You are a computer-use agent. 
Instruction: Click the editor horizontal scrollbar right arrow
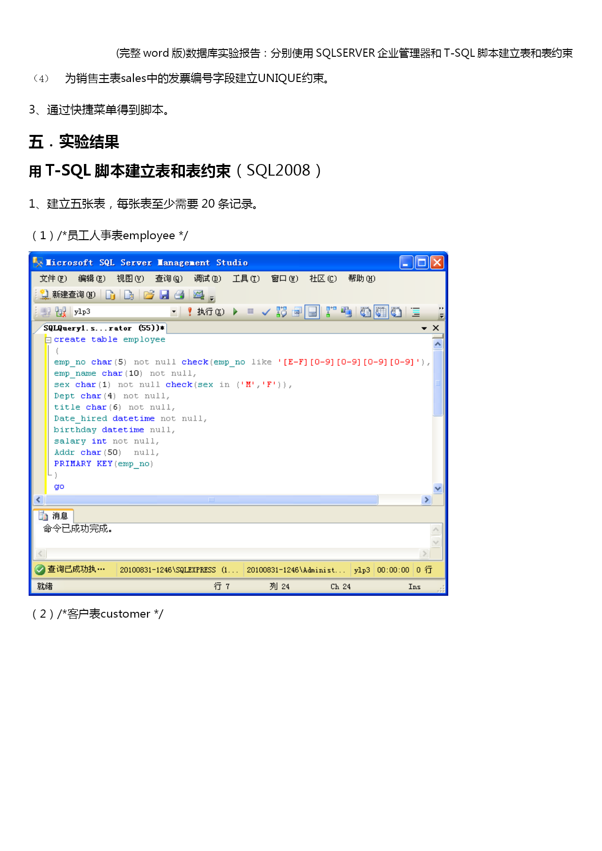pyautogui.click(x=426, y=500)
